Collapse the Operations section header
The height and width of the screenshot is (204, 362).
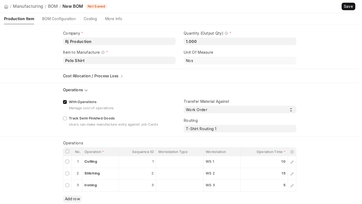coord(75,90)
